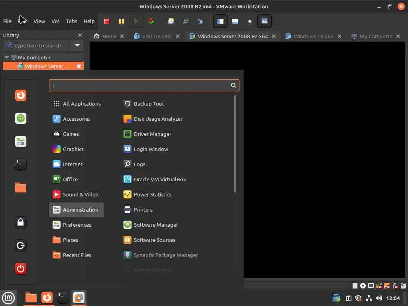Select Windows Server in the Library tree
This screenshot has height=306, width=408.
(x=43, y=66)
